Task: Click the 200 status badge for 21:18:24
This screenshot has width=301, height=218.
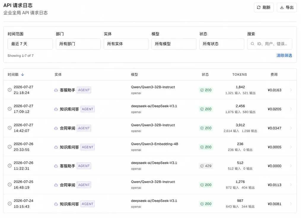Action: (206, 90)
